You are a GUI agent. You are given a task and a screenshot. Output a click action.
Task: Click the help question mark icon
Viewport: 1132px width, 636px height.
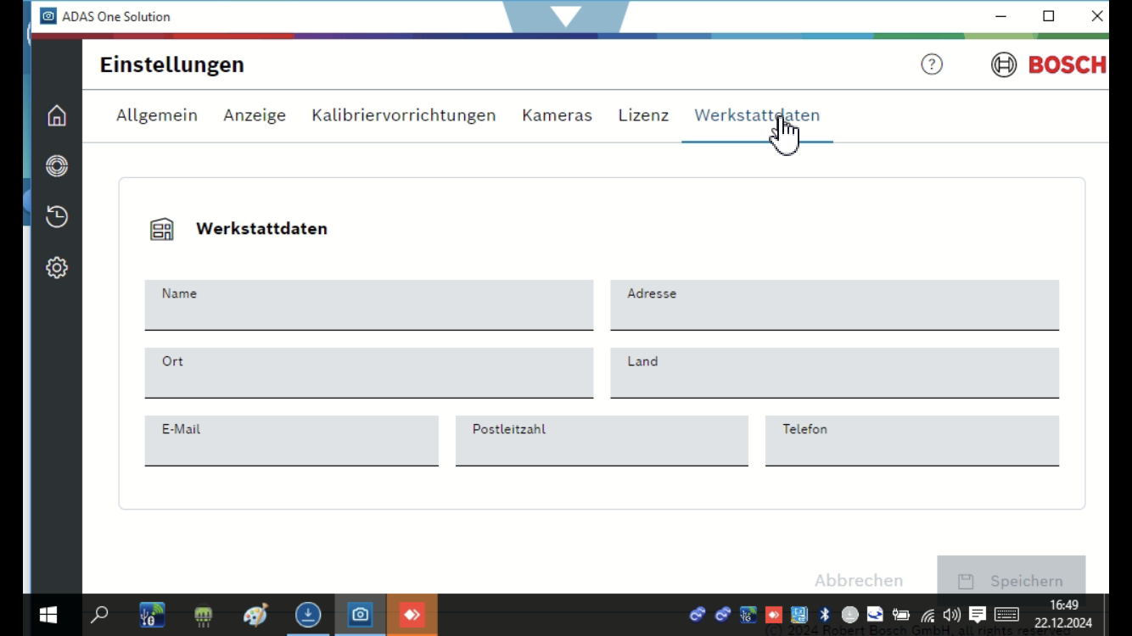932,64
